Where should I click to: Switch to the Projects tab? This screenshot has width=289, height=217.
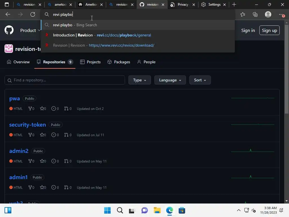tap(90, 62)
